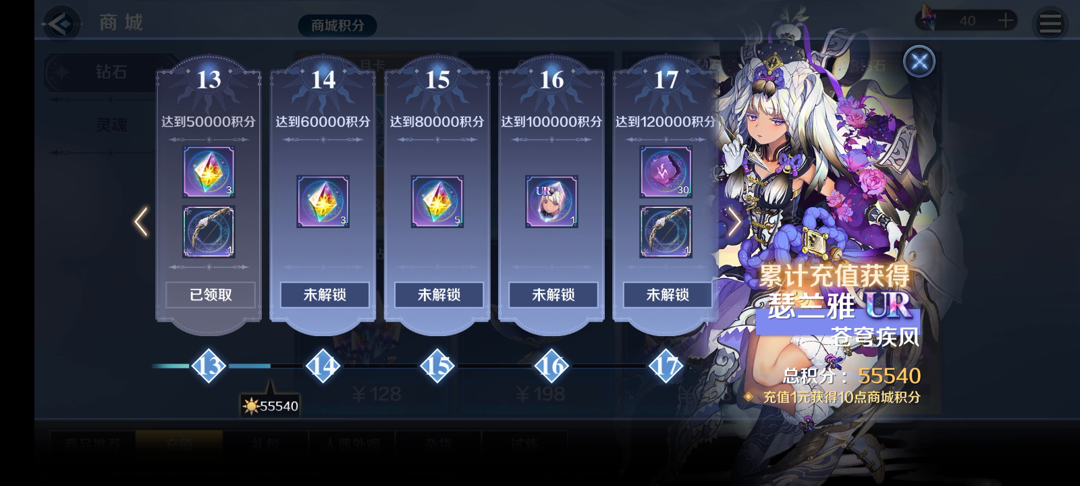The image size is (1080, 486).
Task: Select the crystal reward icon in tier 15
Action: click(x=437, y=202)
